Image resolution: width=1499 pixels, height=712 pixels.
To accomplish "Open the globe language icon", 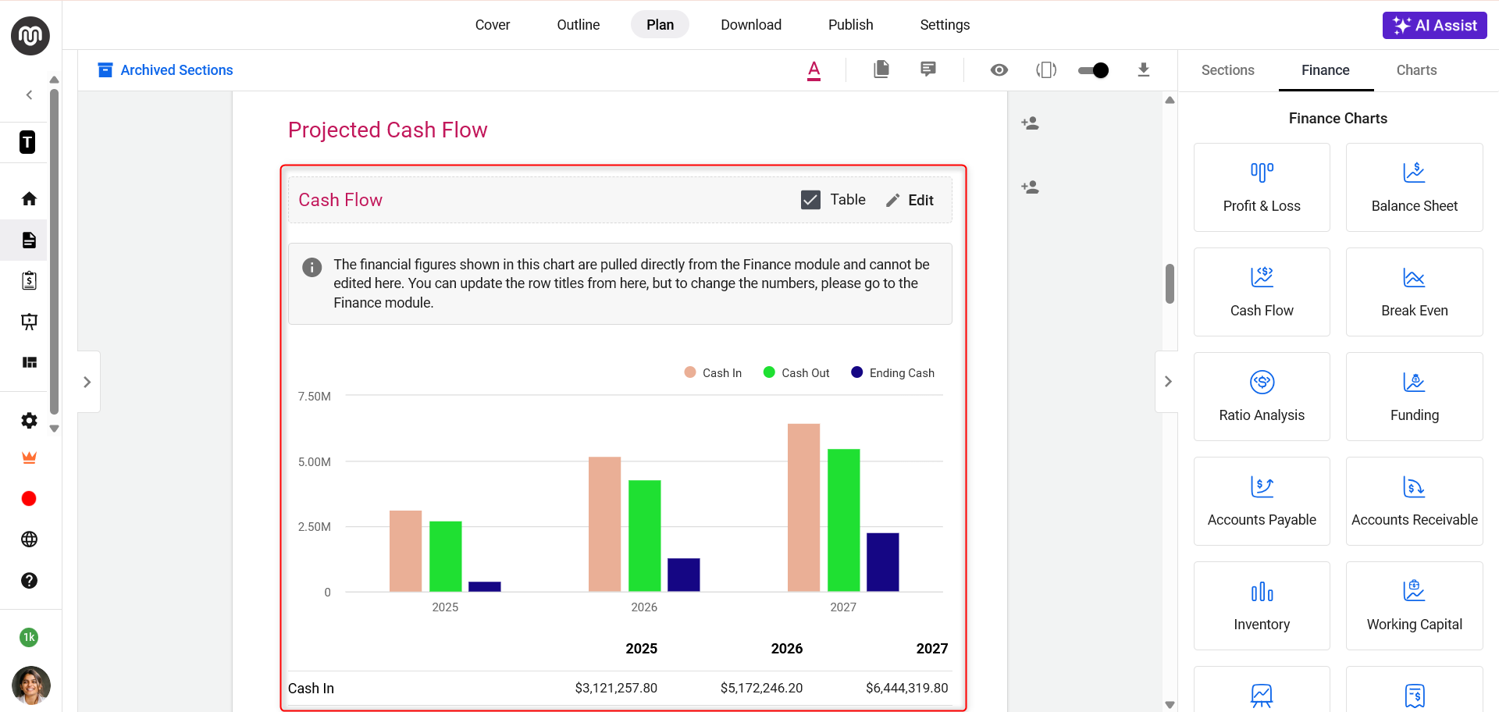I will (x=29, y=539).
